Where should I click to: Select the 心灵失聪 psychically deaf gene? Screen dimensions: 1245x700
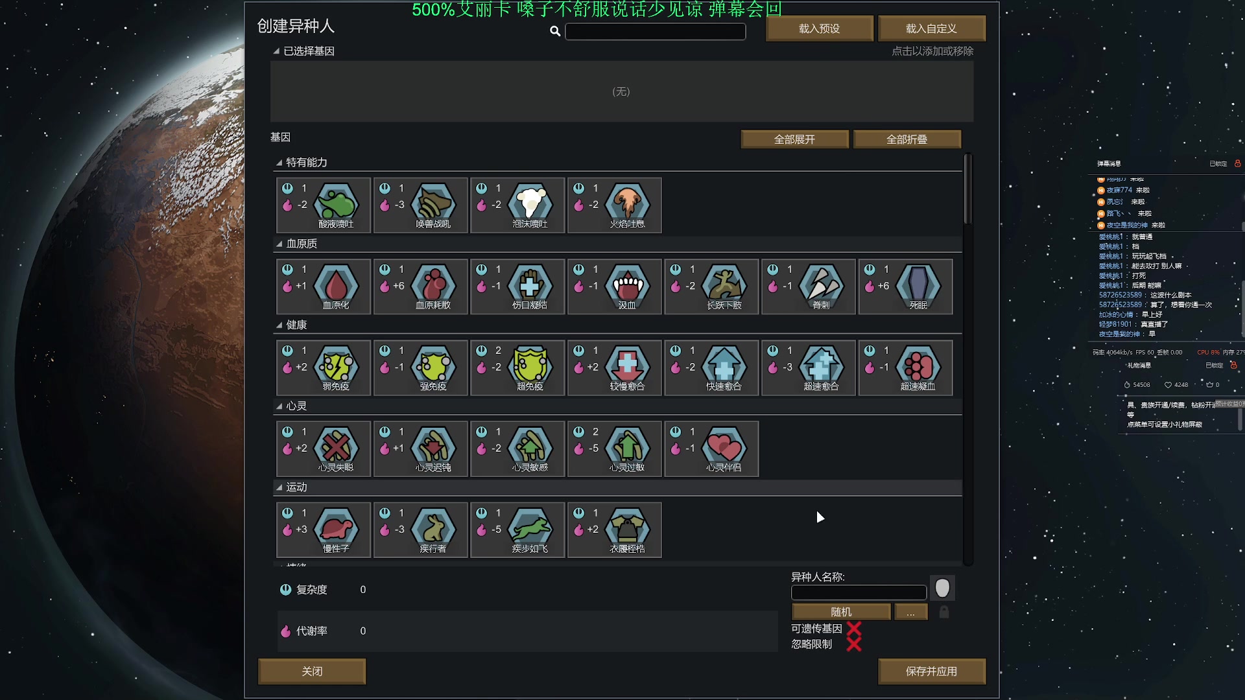(x=323, y=449)
